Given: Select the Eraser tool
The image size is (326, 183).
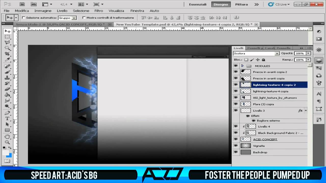Looking at the screenshot, I should (x=7, y=89).
